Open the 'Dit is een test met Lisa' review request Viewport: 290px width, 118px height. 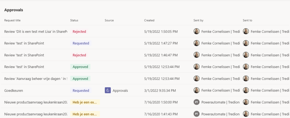pos(35,32)
